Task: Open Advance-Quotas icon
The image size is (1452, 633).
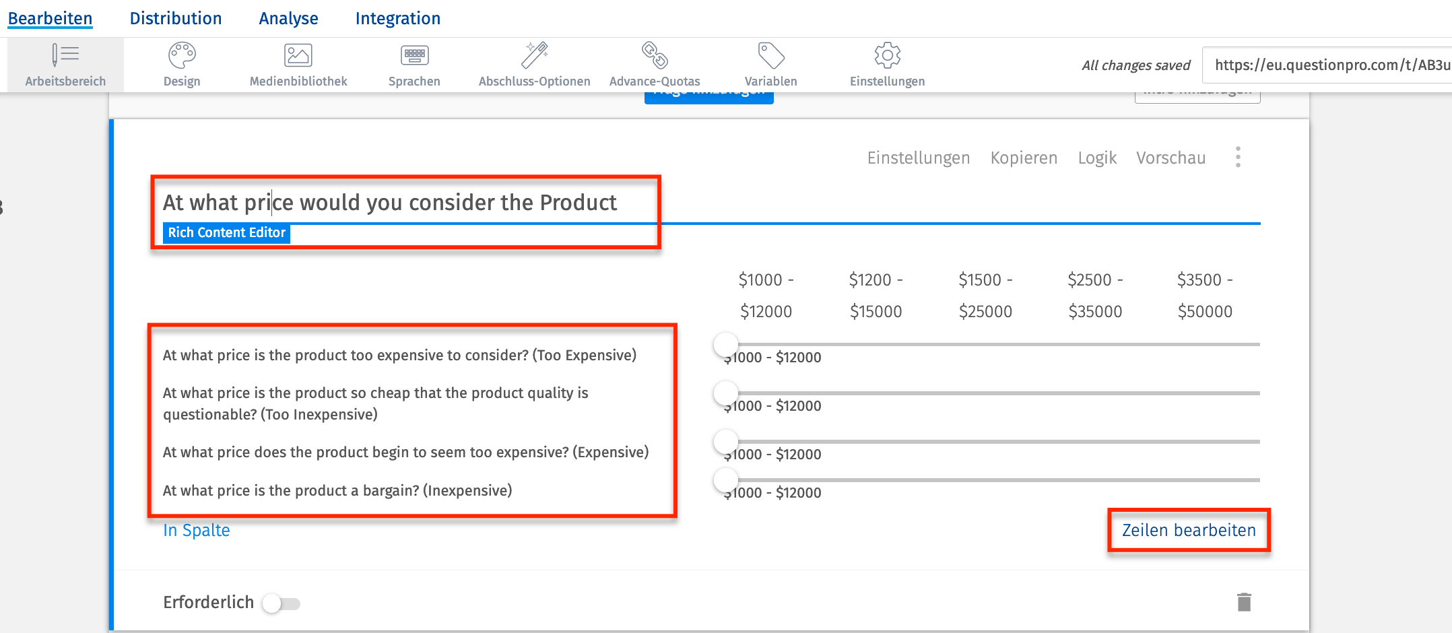Action: coord(654,56)
